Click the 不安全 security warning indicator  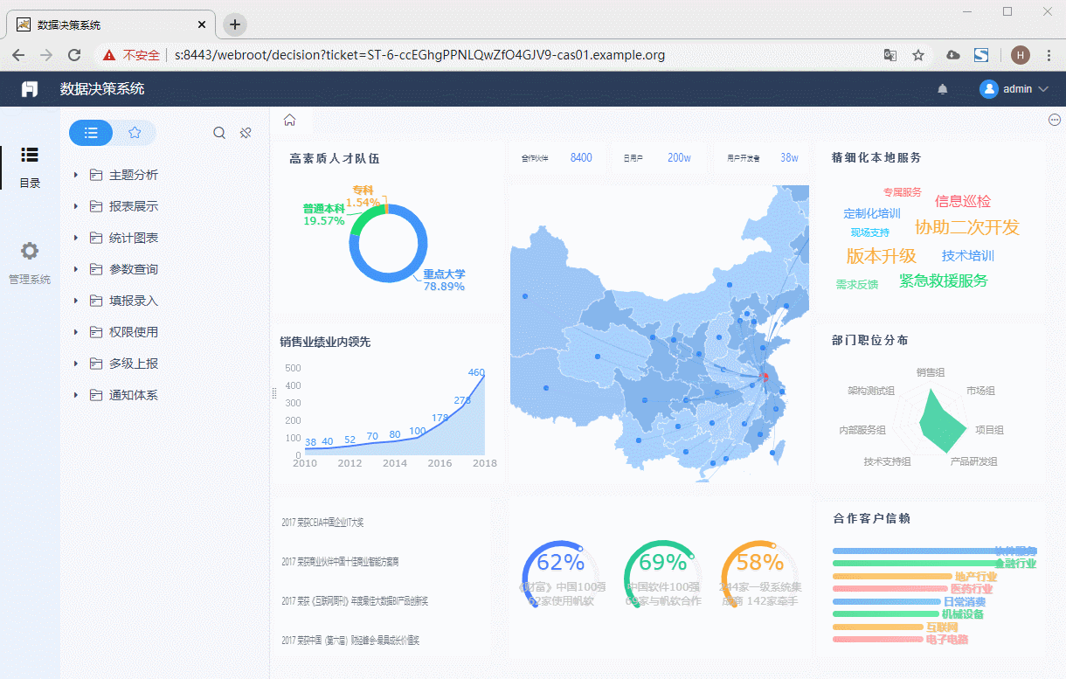(131, 55)
